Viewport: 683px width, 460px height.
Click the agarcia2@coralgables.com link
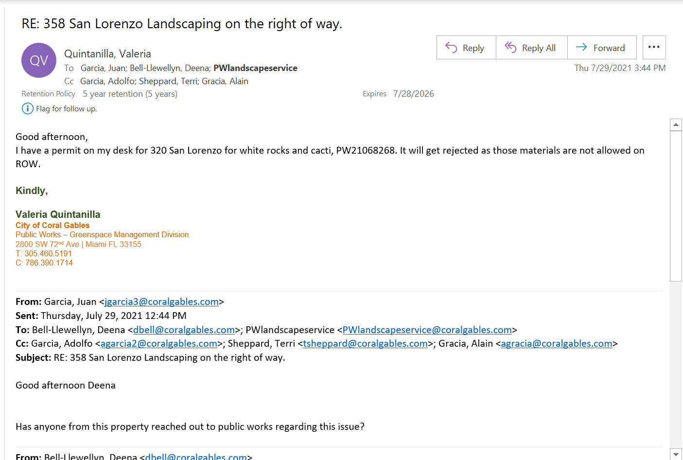(x=158, y=343)
